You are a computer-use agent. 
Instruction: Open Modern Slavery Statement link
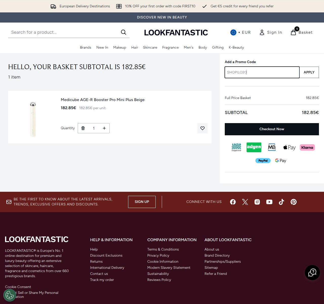(169, 268)
